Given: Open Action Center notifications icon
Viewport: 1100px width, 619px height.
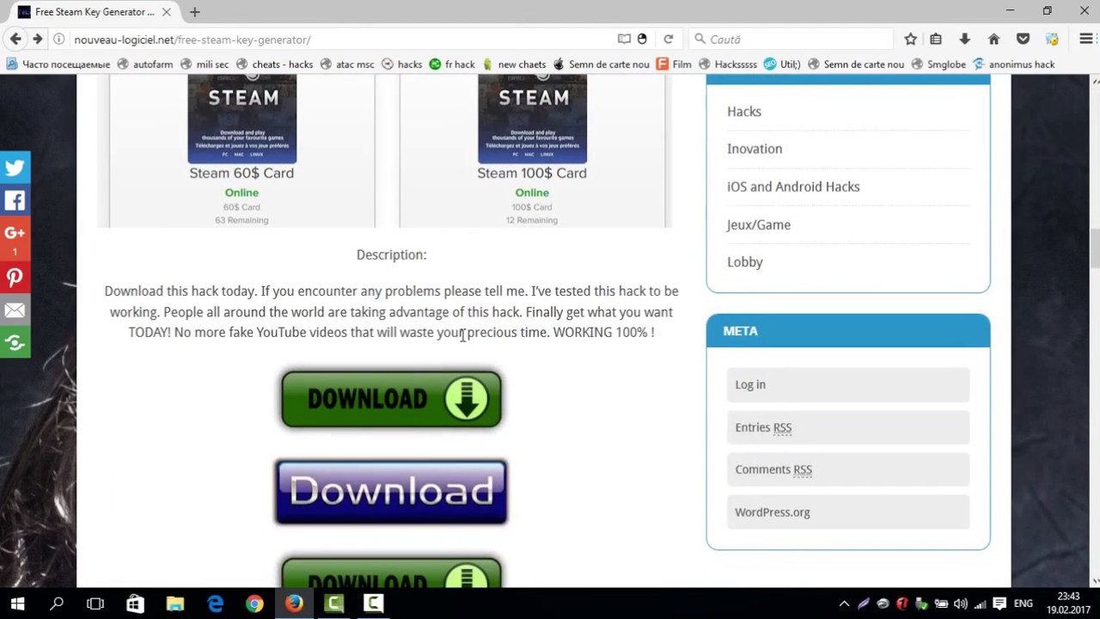Looking at the screenshot, I should click(999, 604).
